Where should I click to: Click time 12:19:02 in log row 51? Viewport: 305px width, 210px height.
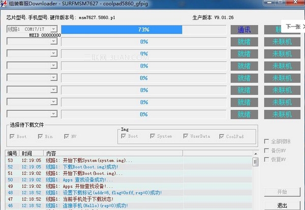click(32, 173)
